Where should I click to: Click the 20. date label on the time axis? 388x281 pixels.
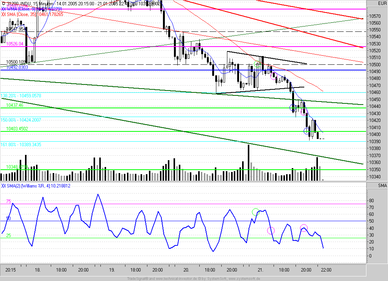pos(186,270)
